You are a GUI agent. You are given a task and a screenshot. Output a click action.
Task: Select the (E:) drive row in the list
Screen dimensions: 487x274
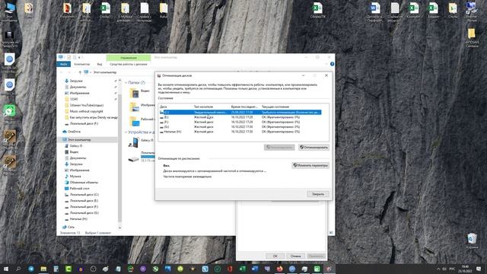pyautogui.click(x=240, y=117)
